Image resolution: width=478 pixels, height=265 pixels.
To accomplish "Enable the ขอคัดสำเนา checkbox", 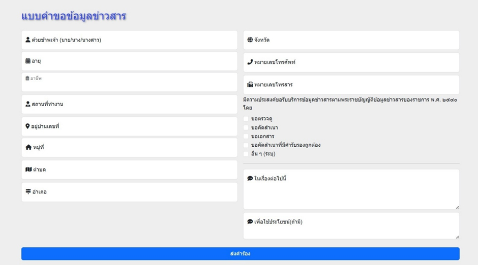I will point(246,127).
